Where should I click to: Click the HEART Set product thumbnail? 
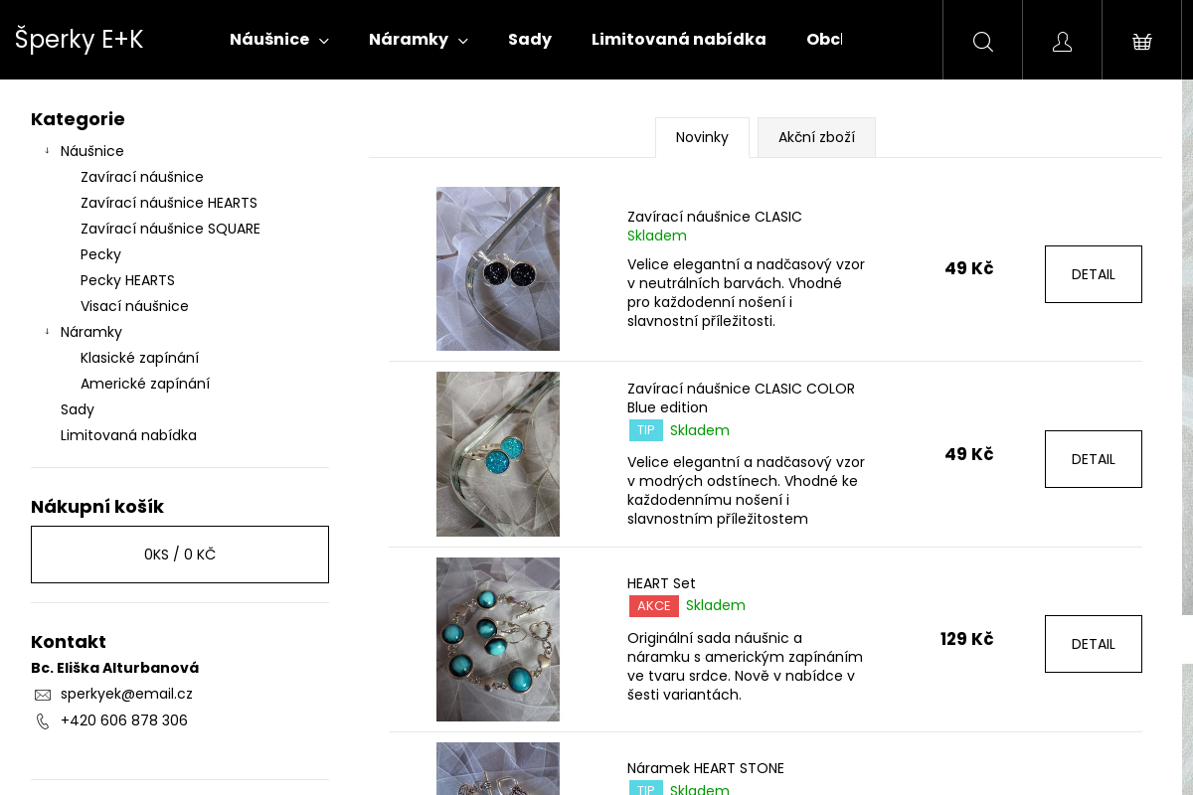498,639
